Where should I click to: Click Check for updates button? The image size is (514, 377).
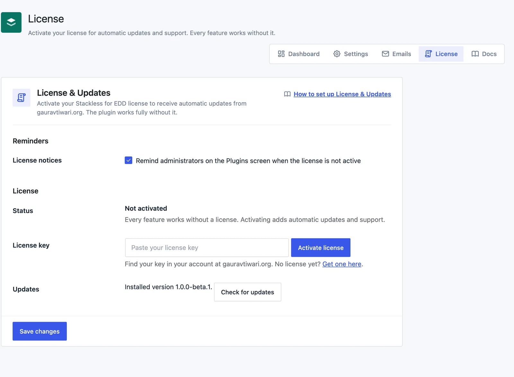pos(248,292)
